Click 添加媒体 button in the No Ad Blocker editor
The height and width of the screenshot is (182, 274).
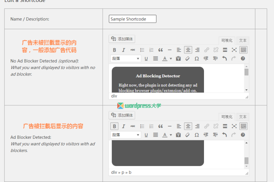click(122, 39)
